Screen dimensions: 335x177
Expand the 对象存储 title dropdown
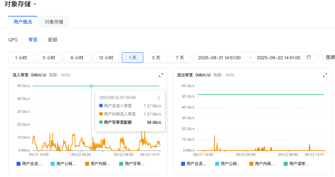tap(35, 4)
